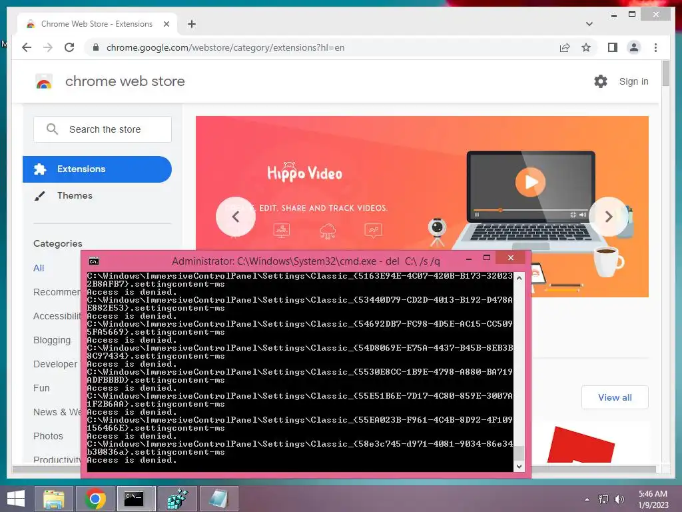Open the Web Store settings gear

click(600, 81)
